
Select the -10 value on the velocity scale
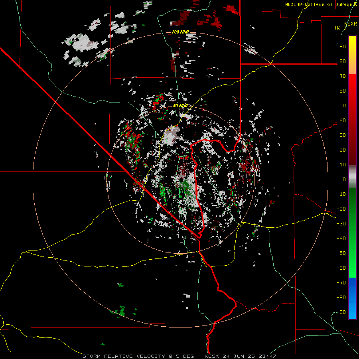click(341, 194)
